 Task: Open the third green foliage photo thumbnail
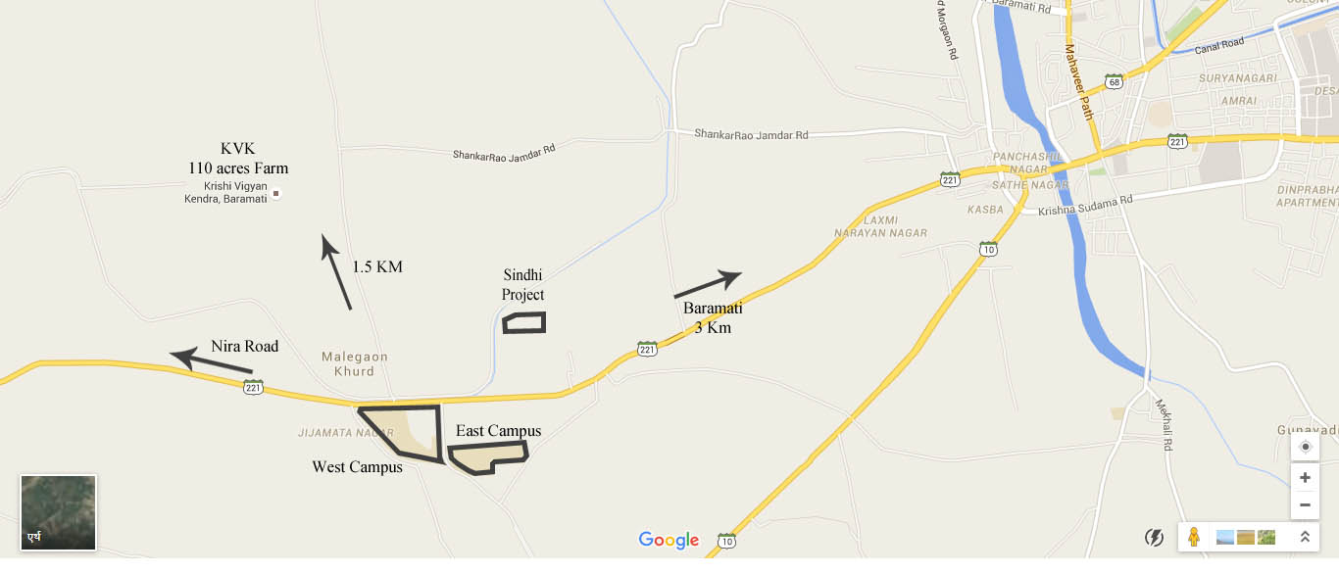click(1266, 537)
